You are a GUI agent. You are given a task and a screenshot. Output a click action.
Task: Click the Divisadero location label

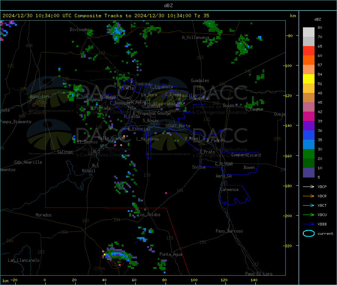[81, 30]
